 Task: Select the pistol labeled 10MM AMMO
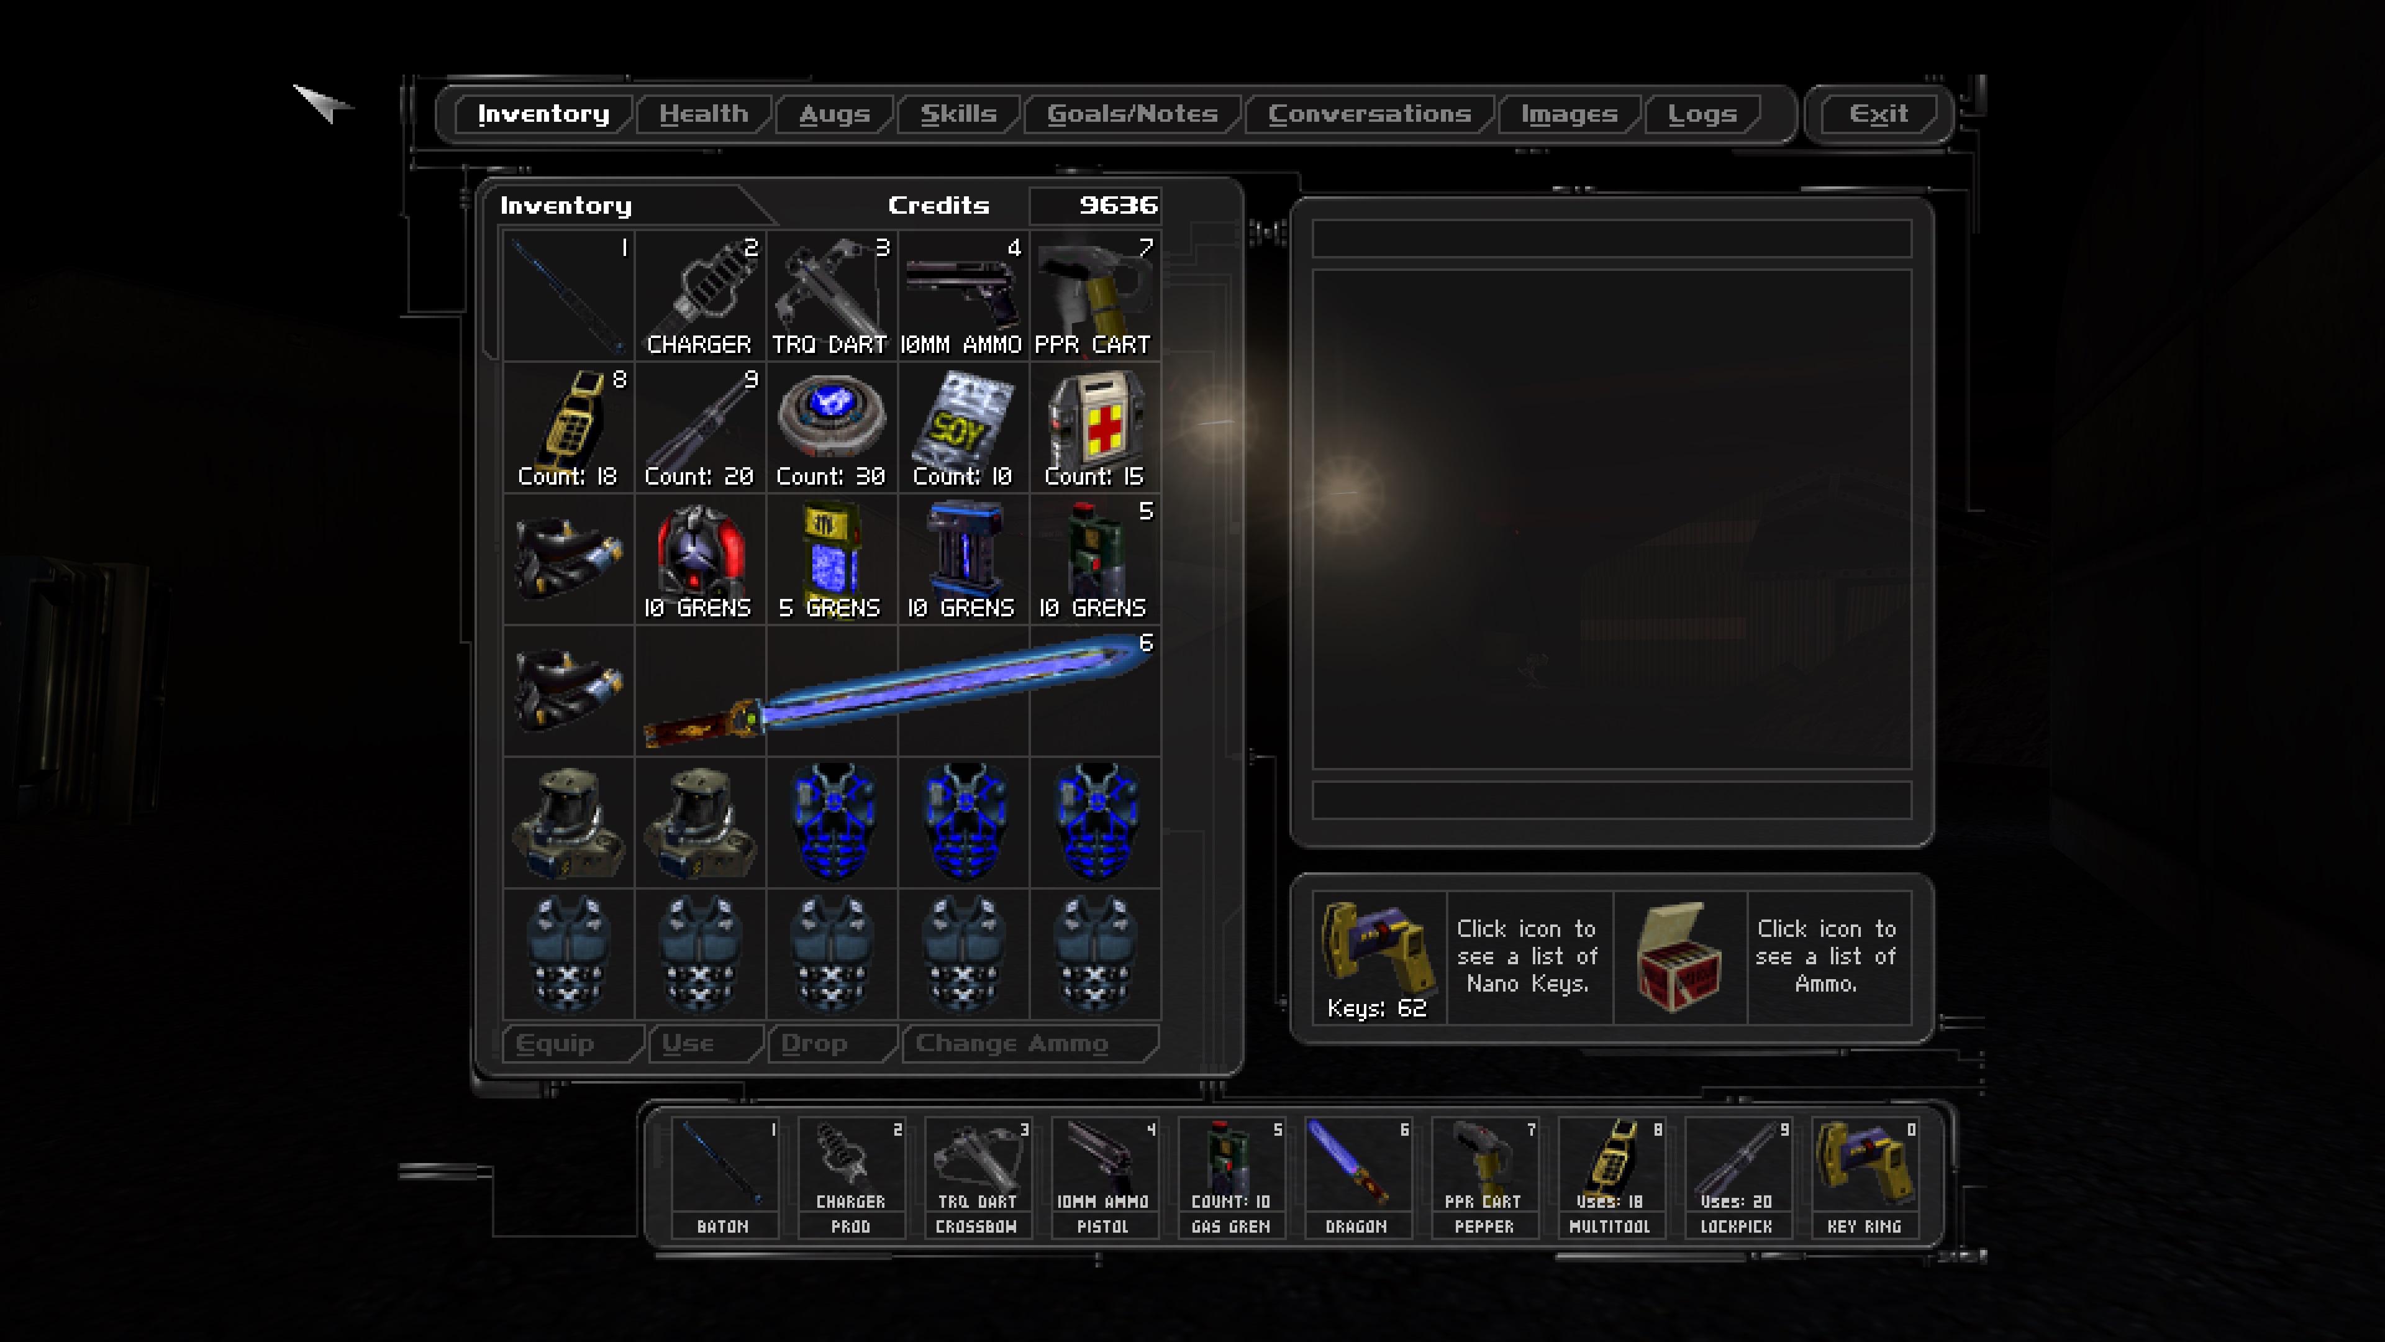click(963, 296)
